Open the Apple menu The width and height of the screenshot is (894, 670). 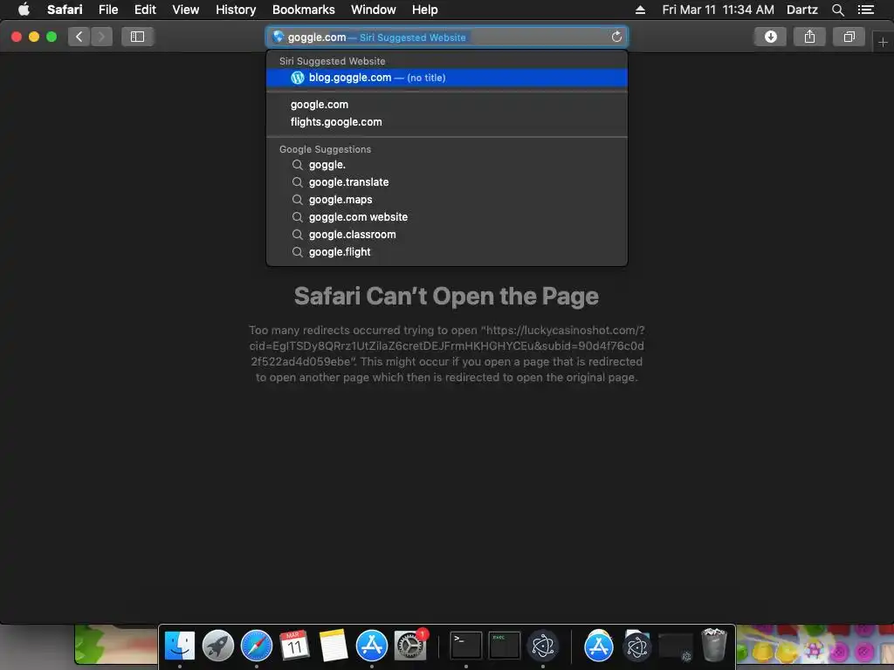(24, 10)
